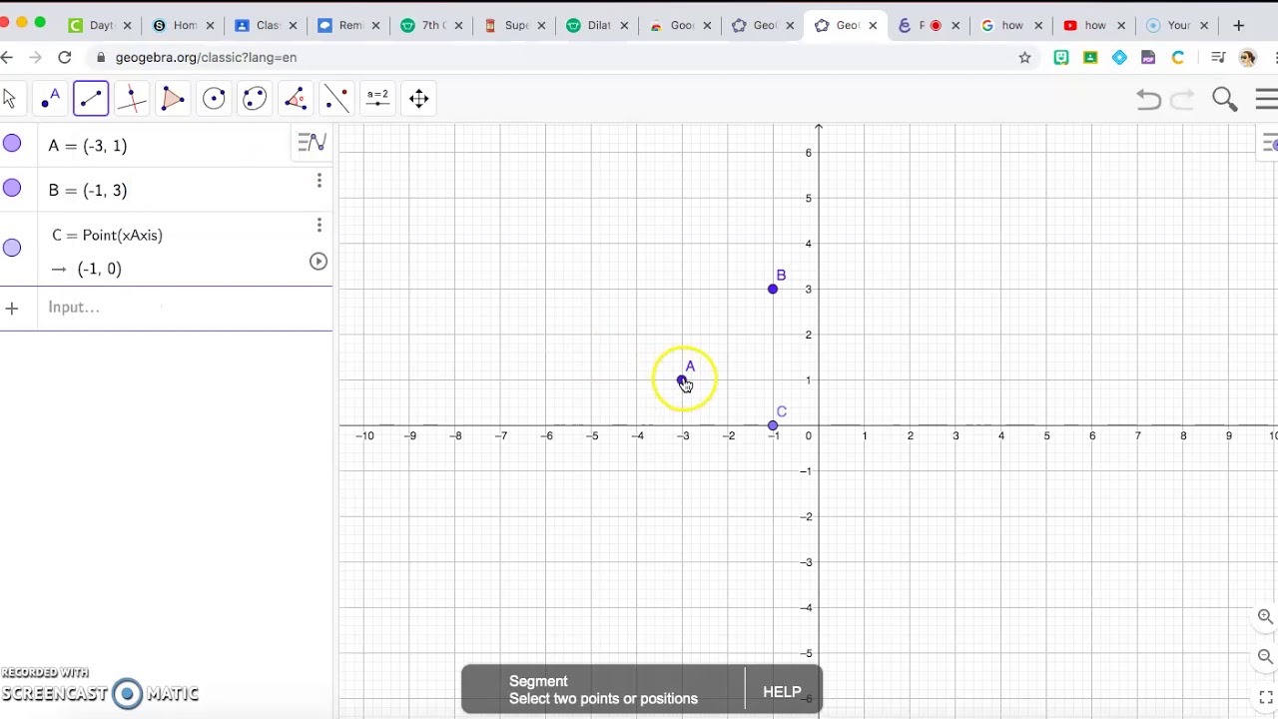
Task: Select the Segment line tool
Action: [x=91, y=98]
